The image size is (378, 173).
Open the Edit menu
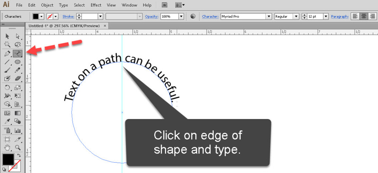(32, 5)
